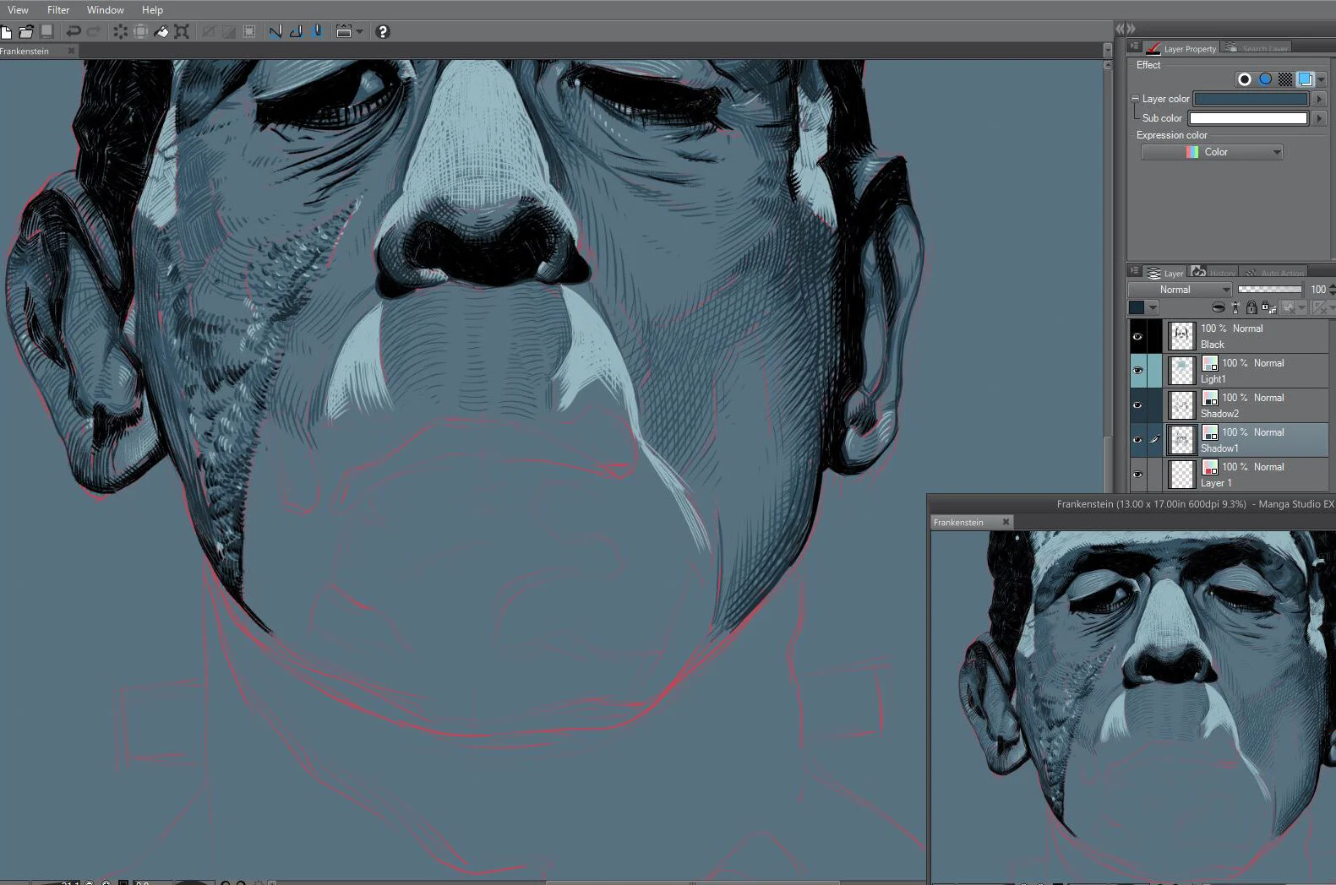The width and height of the screenshot is (1336, 885).
Task: Click the Open file folder icon
Action: coord(26,32)
